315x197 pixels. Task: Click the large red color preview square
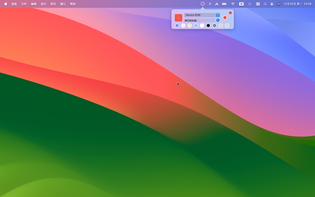point(178,18)
